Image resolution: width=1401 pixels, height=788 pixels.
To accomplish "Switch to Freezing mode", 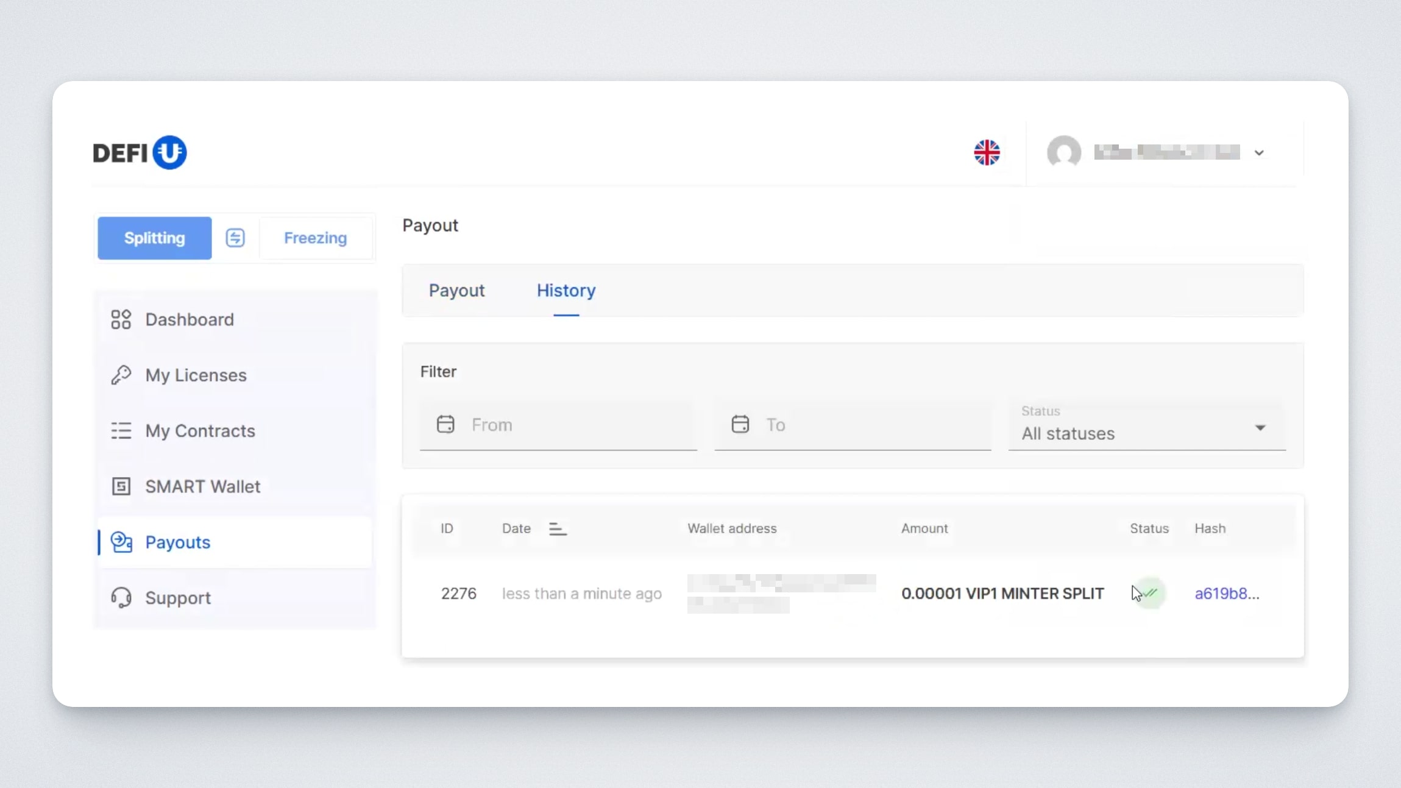I will [x=315, y=238].
